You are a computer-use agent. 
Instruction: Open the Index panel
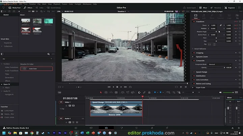click(39, 8)
